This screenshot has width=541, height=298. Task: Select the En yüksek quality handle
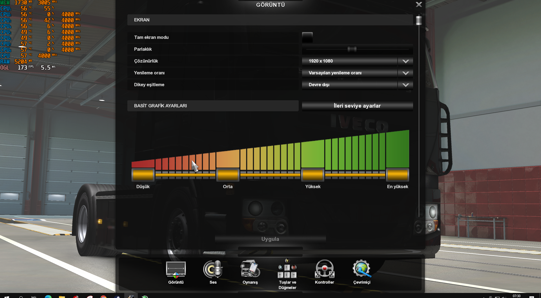pyautogui.click(x=398, y=175)
